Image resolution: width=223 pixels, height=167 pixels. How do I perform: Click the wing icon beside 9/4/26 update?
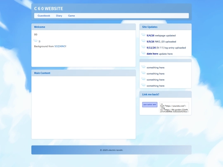[143, 35]
